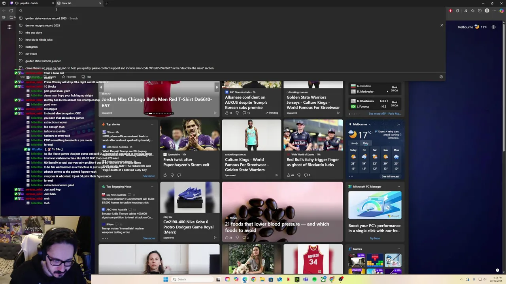Open the Copilot icon in Edge toolbar

point(502,11)
